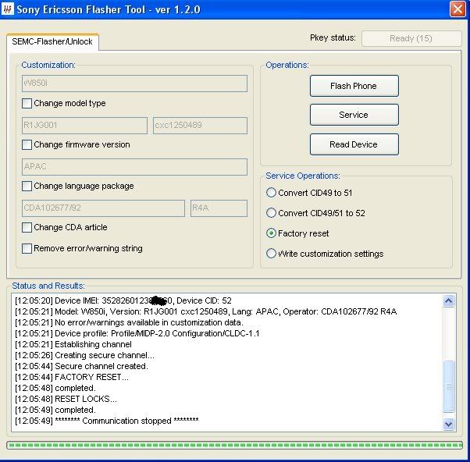This screenshot has width=470, height=462.
Task: Tick Change firmware version checkbox
Action: coord(27,144)
